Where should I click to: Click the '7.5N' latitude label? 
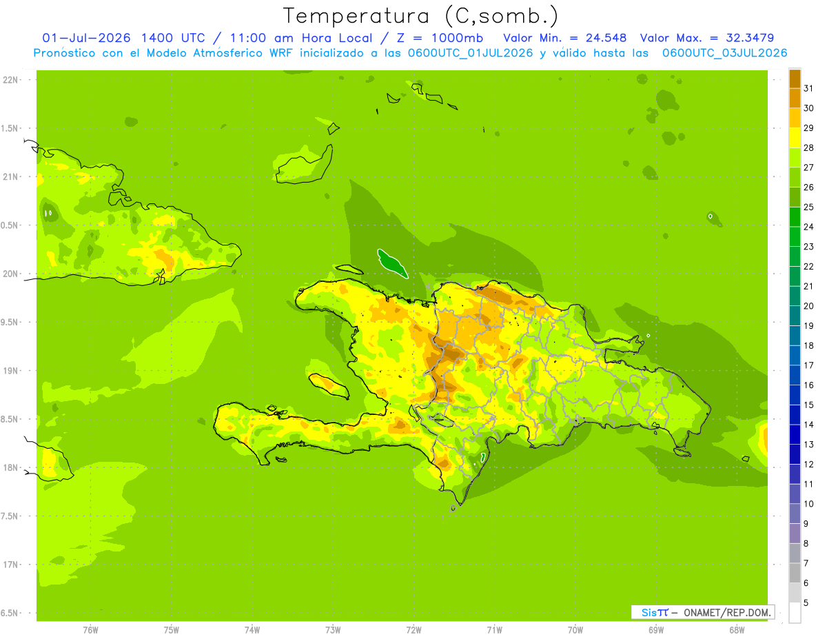[x=10, y=516]
